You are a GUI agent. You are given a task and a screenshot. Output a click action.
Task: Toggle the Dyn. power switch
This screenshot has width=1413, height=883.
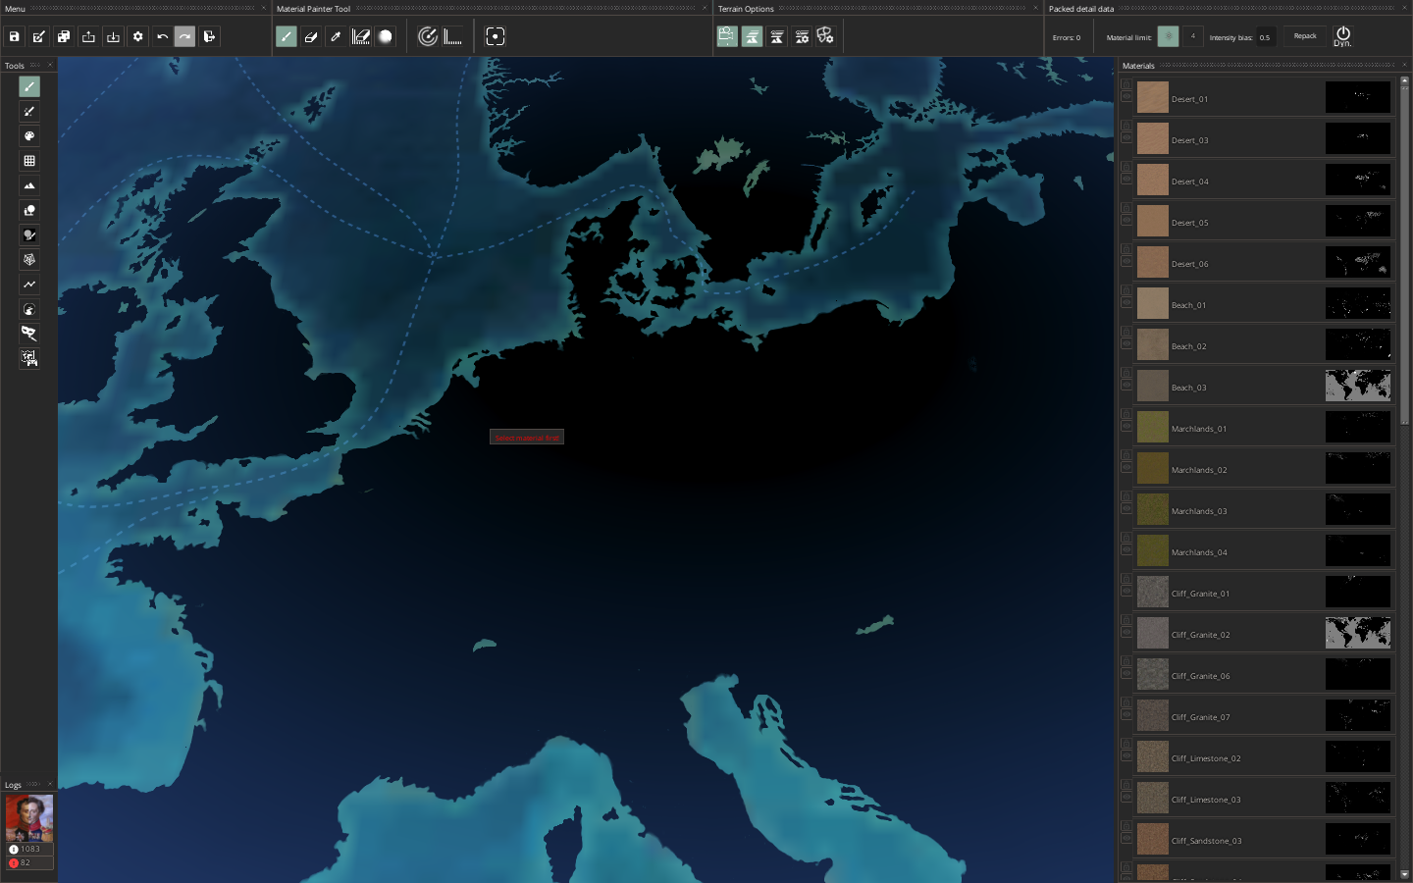(1343, 35)
